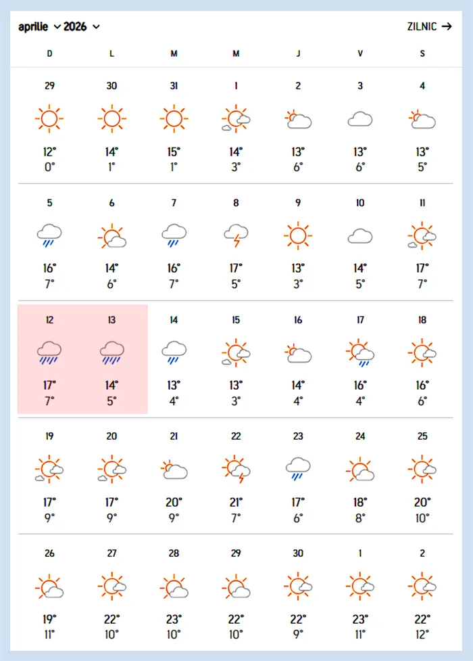Viewport: 473px width, 661px height.
Task: Select the heavy rain icon on April 12
Action: pyautogui.click(x=49, y=352)
